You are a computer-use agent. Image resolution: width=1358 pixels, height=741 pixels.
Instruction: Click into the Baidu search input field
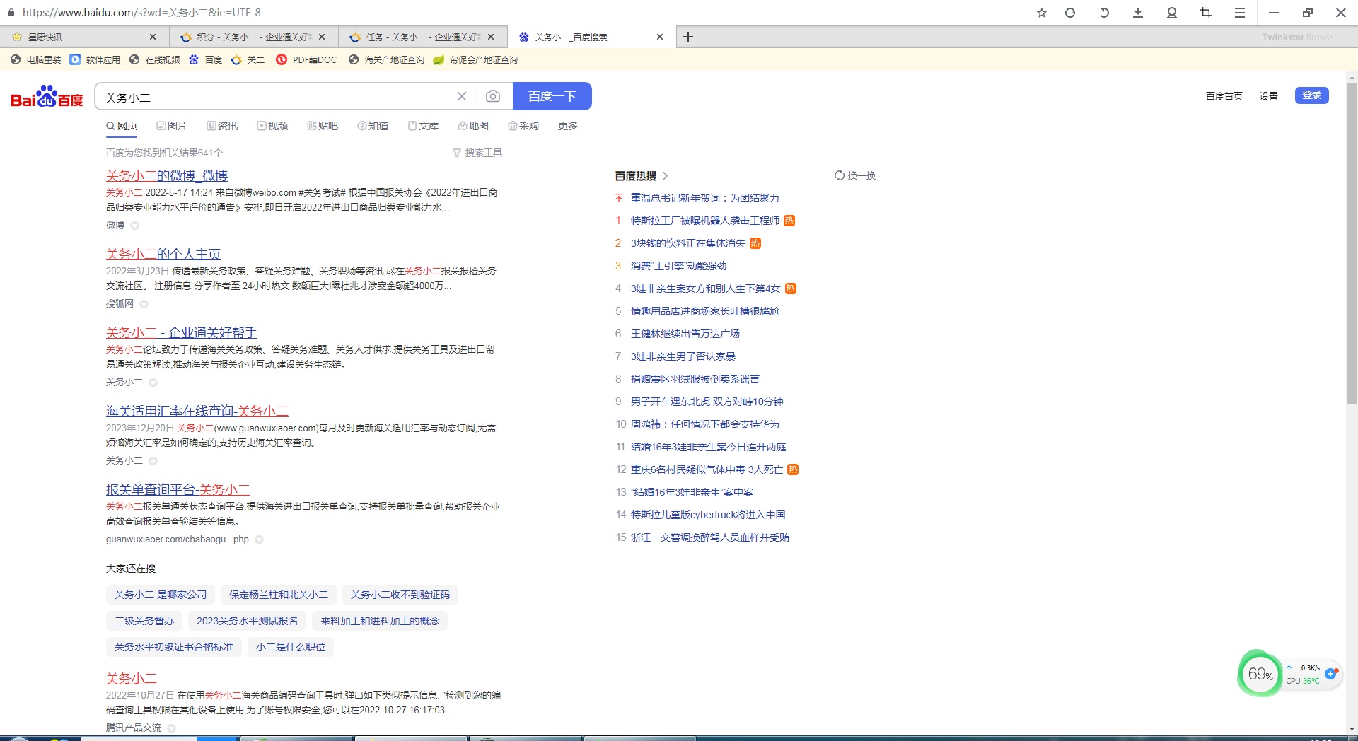[276, 96]
